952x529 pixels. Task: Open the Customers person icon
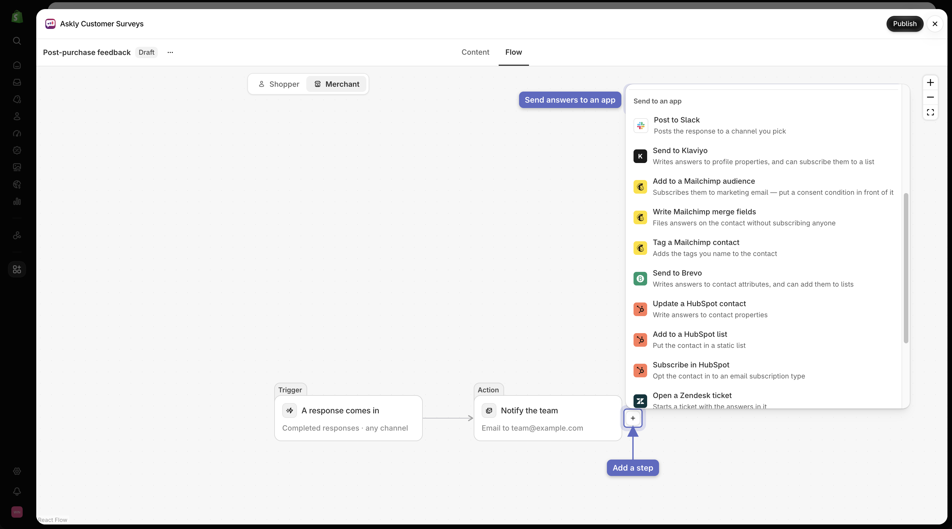tap(17, 116)
